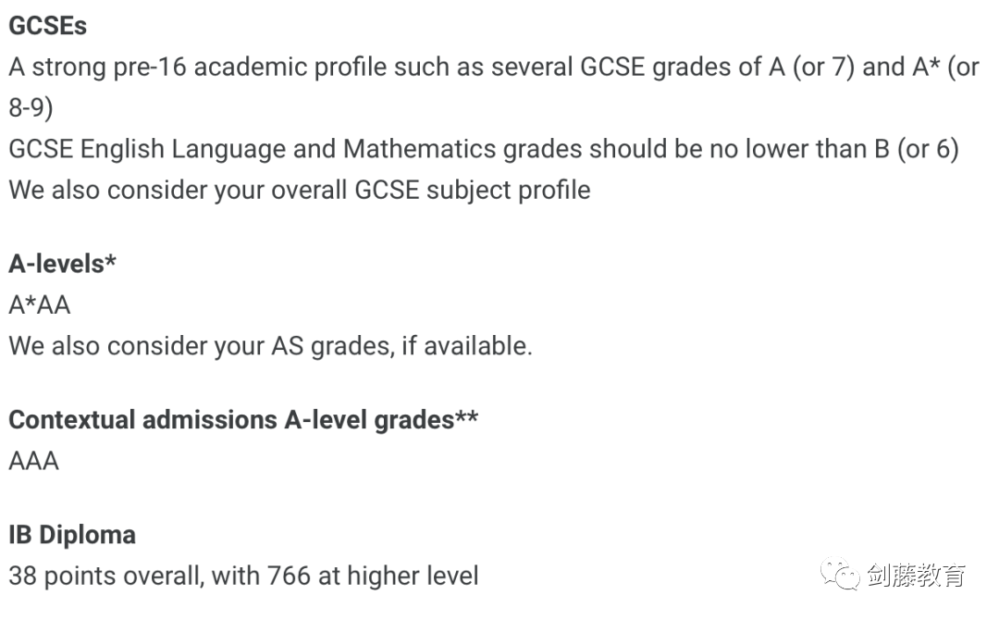The image size is (999, 620).
Task: Click the '8-9)' text line
Action: coord(31,108)
